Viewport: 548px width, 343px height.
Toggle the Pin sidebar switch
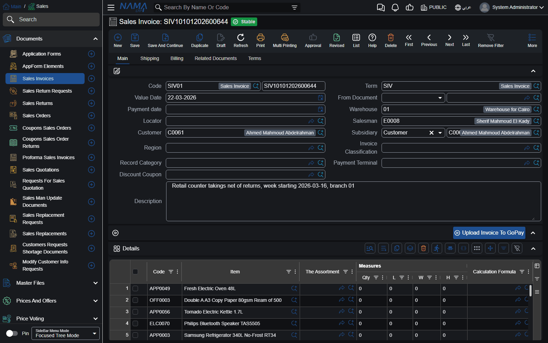pyautogui.click(x=12, y=333)
